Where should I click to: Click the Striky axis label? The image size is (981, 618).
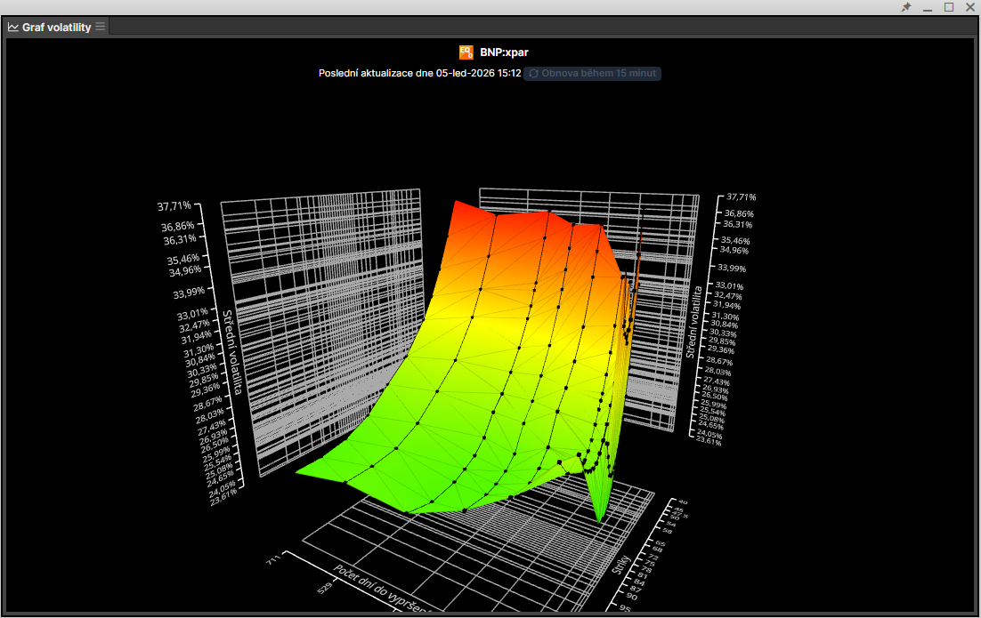[x=624, y=570]
